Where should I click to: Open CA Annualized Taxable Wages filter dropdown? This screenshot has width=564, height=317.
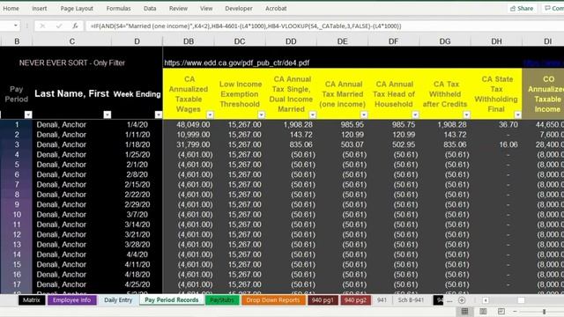tap(210, 114)
